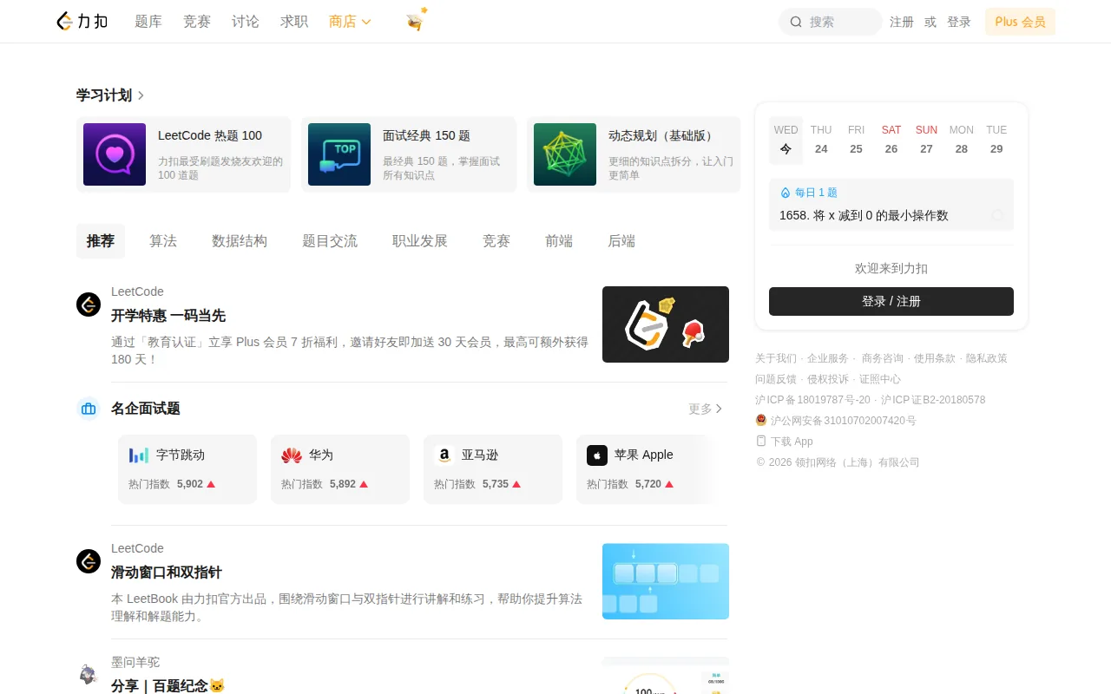1111x694 pixels.
Task: Click the 下载 App phone icon
Action: coord(761,441)
